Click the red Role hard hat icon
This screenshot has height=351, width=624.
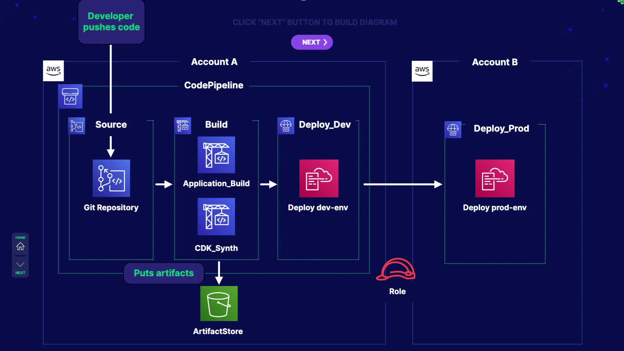click(396, 270)
